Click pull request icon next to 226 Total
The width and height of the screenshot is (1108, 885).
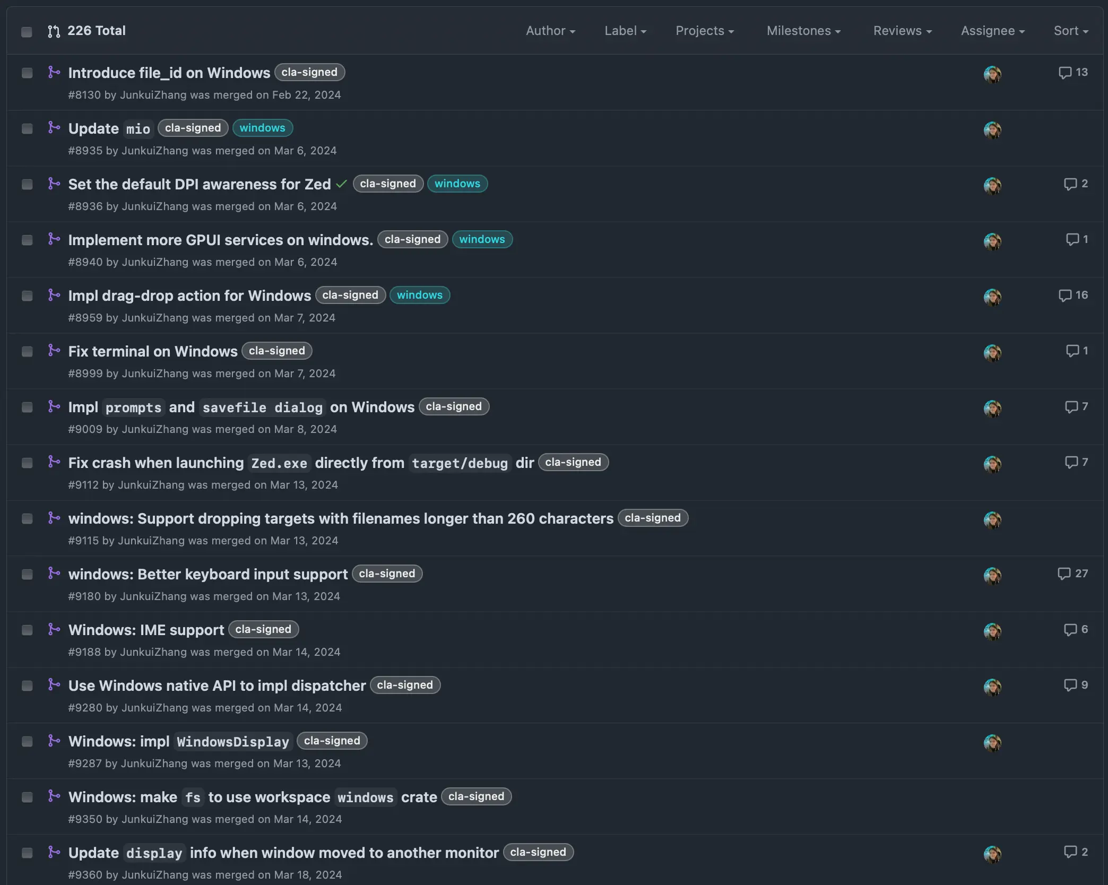tap(54, 31)
